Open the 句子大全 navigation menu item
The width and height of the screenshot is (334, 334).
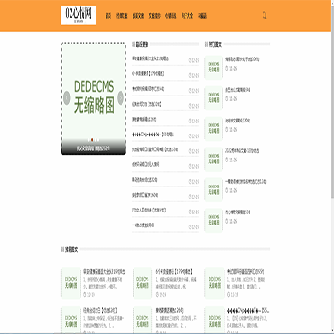(x=187, y=16)
